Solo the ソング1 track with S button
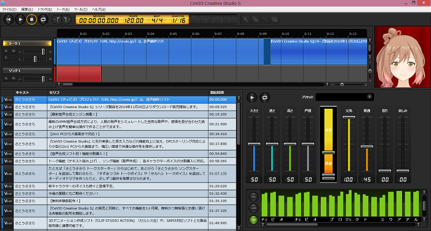 point(6,79)
